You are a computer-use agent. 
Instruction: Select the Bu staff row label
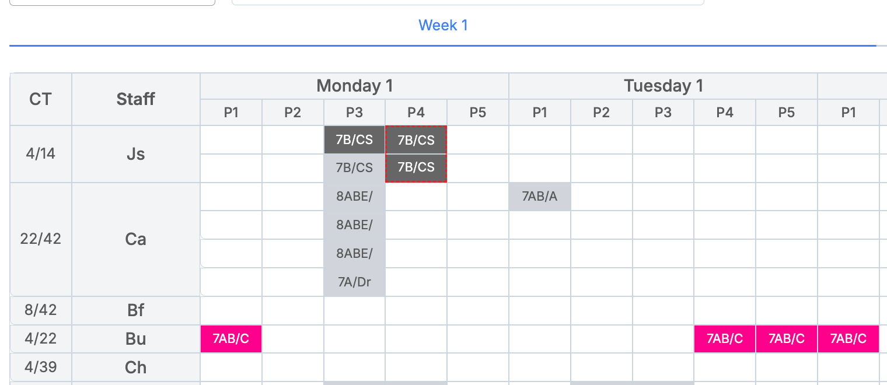[135, 339]
